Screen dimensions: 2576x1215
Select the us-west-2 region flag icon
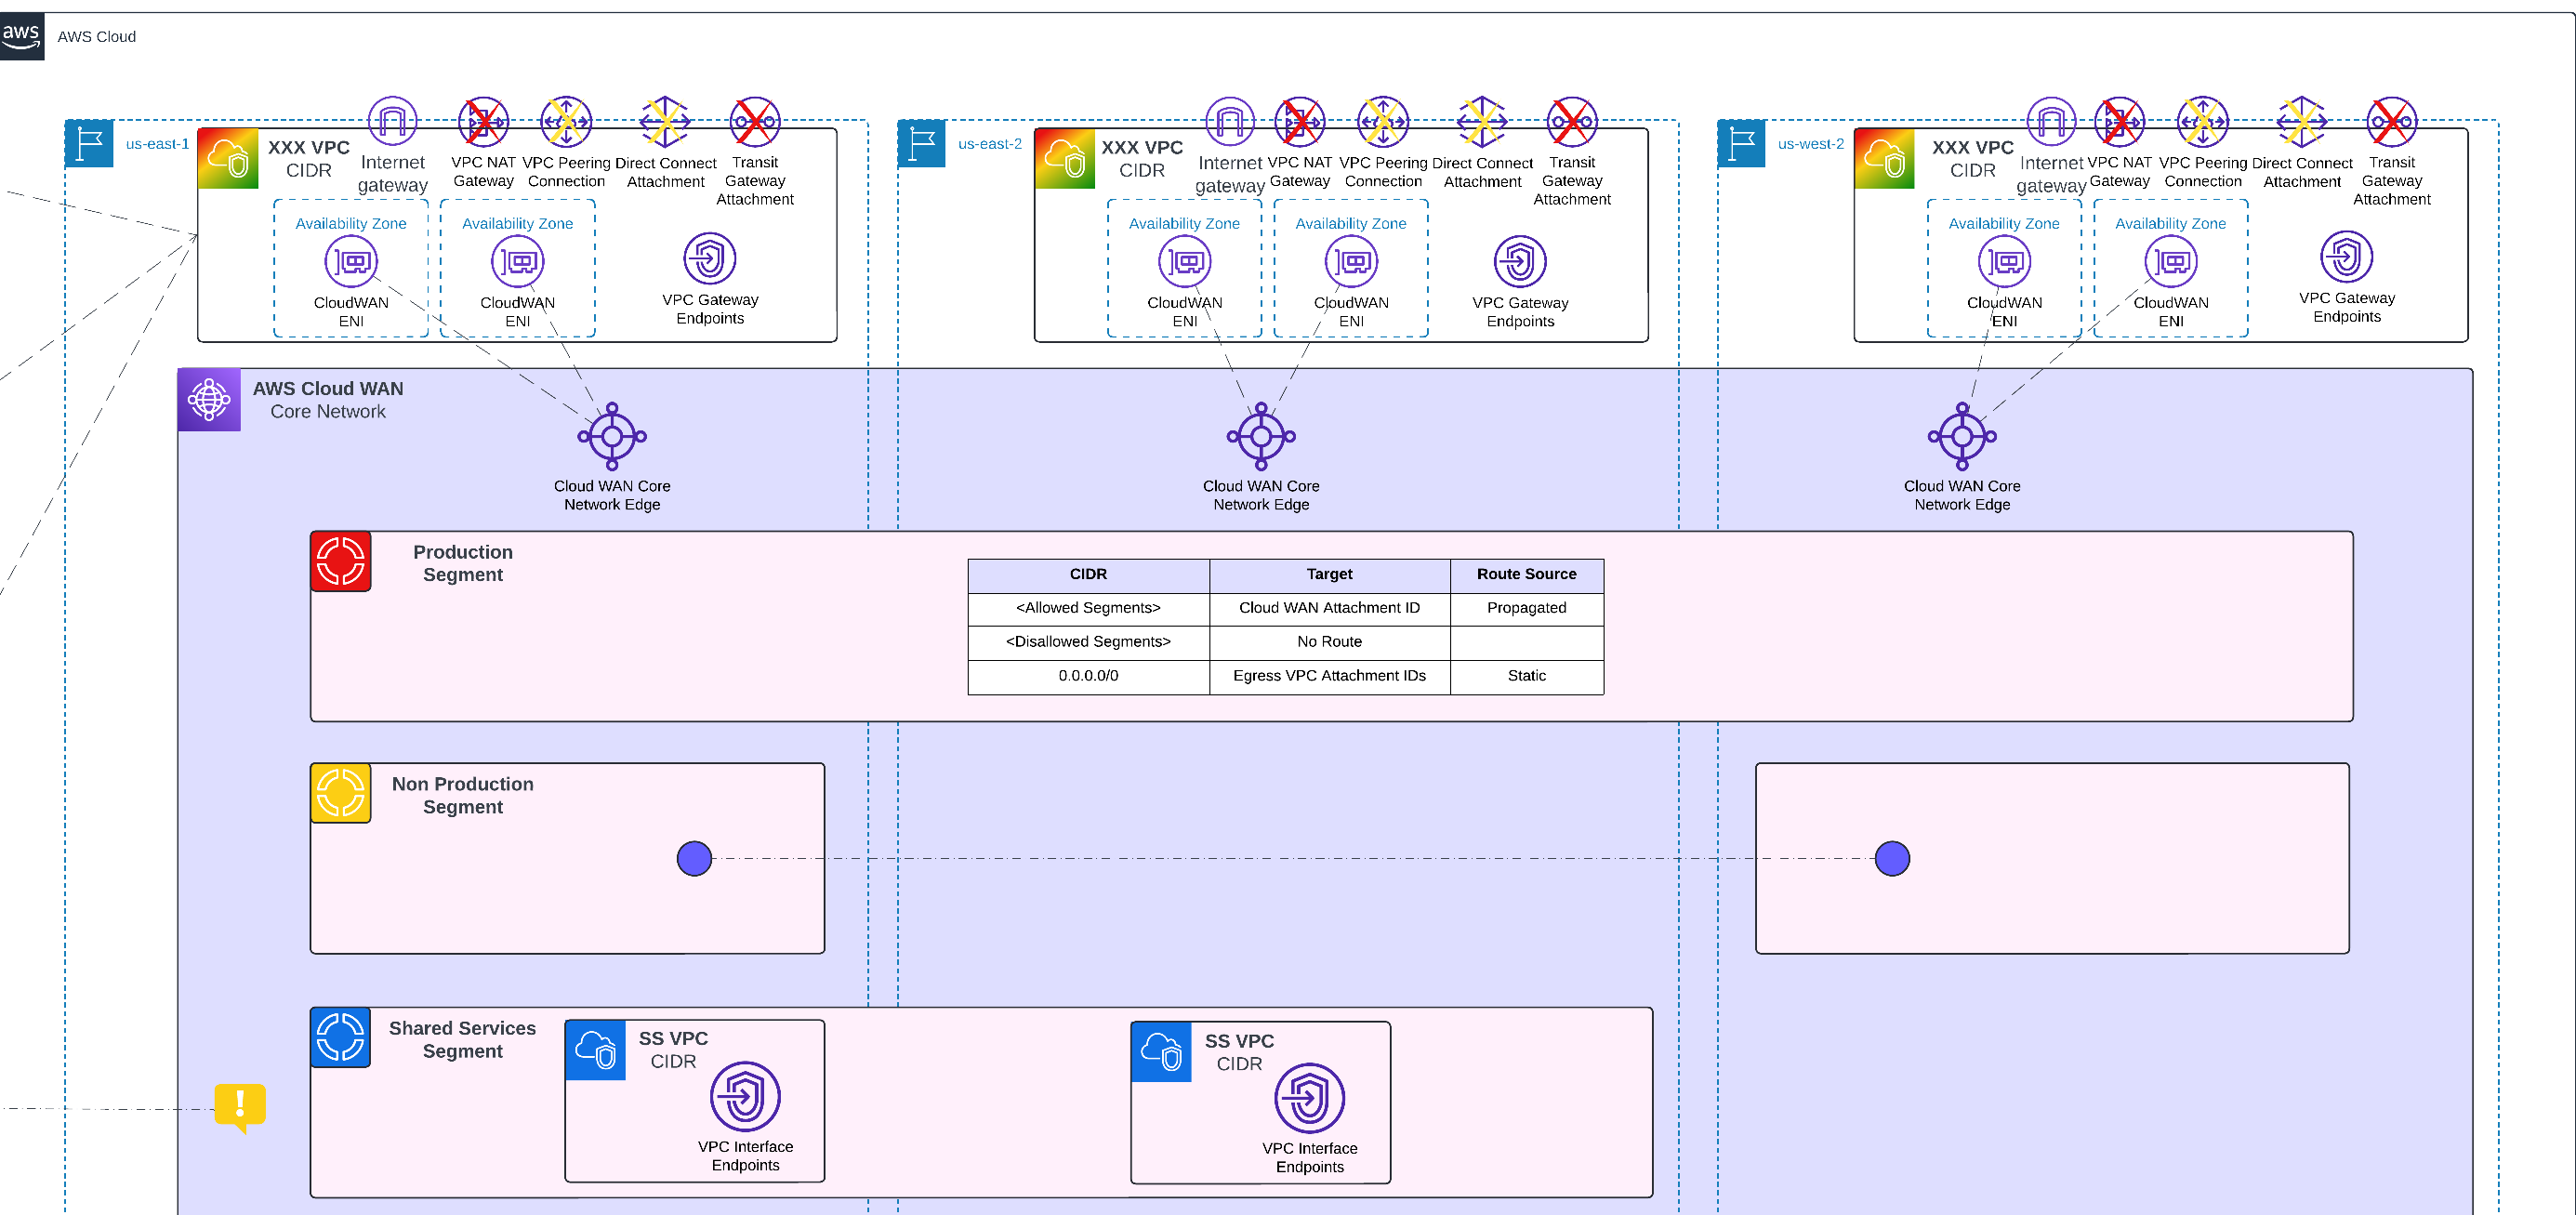pos(1742,143)
